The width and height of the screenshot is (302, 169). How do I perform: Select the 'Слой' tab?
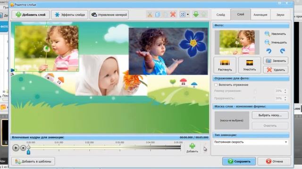coord(241,15)
